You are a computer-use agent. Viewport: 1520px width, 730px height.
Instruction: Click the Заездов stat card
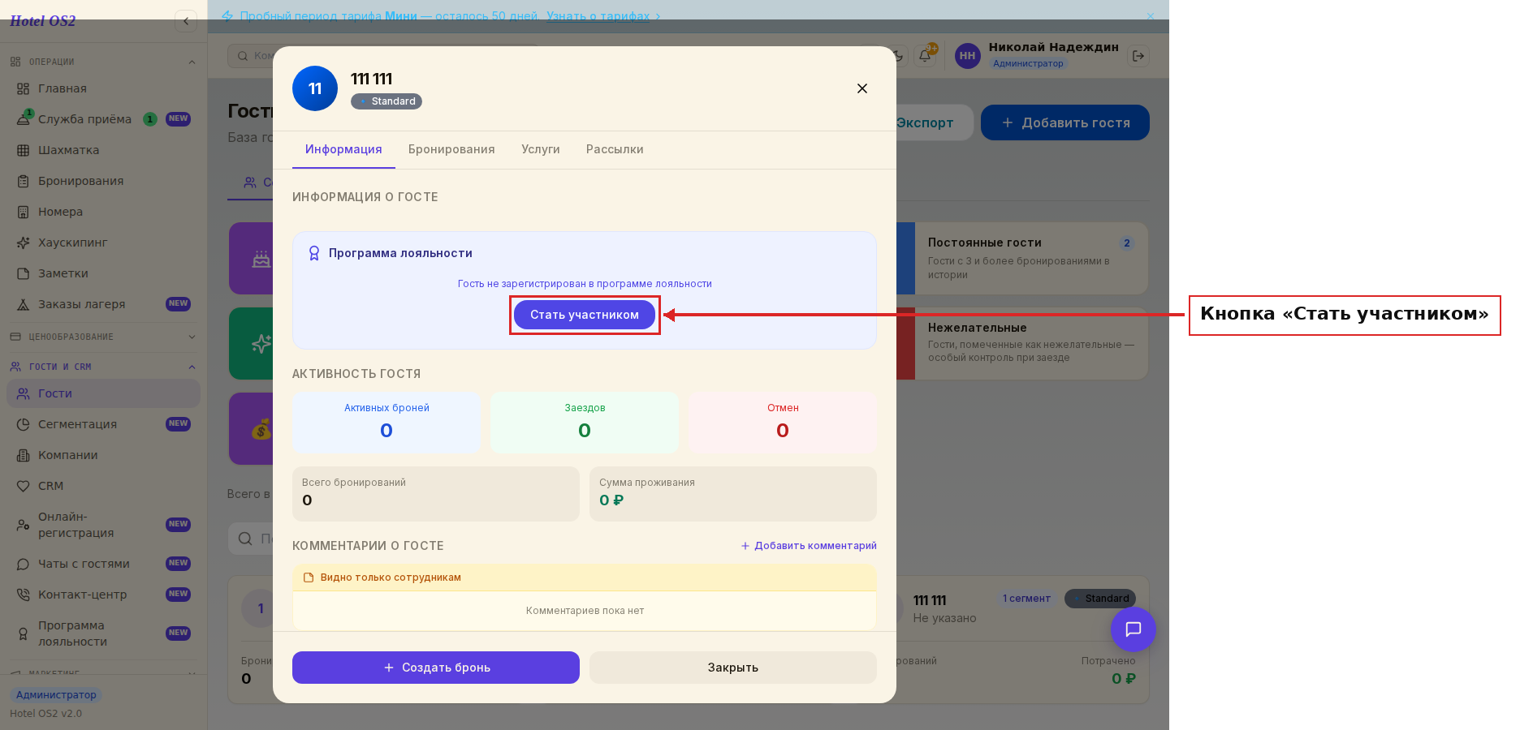585,423
